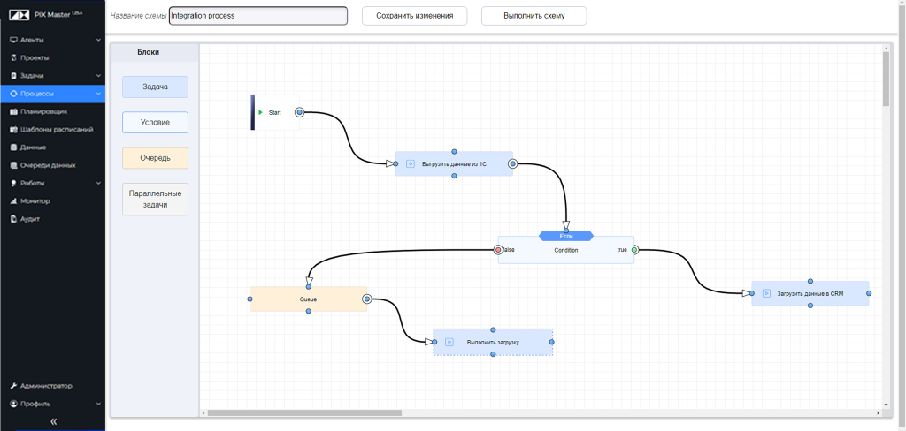The width and height of the screenshot is (906, 431).
Task: Click the Audit sidebar icon
Action: 13,219
